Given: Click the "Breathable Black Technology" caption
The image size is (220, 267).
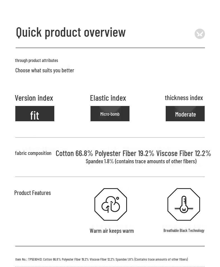Looking at the screenshot, I should point(184,231).
